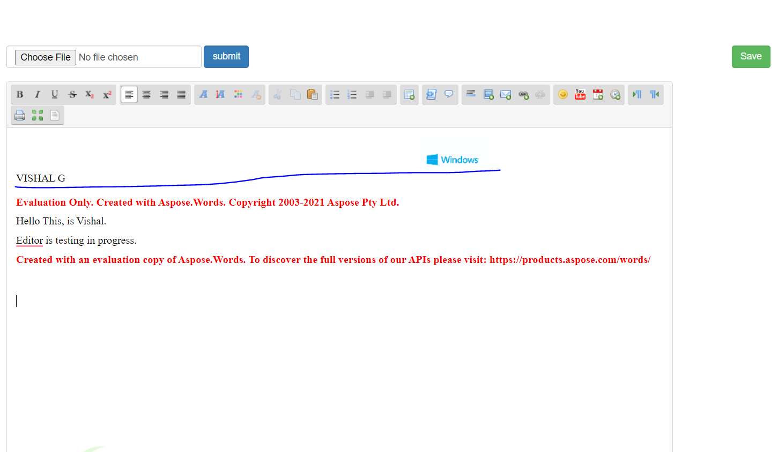Insert a table
The image size is (778, 452).
click(x=409, y=95)
